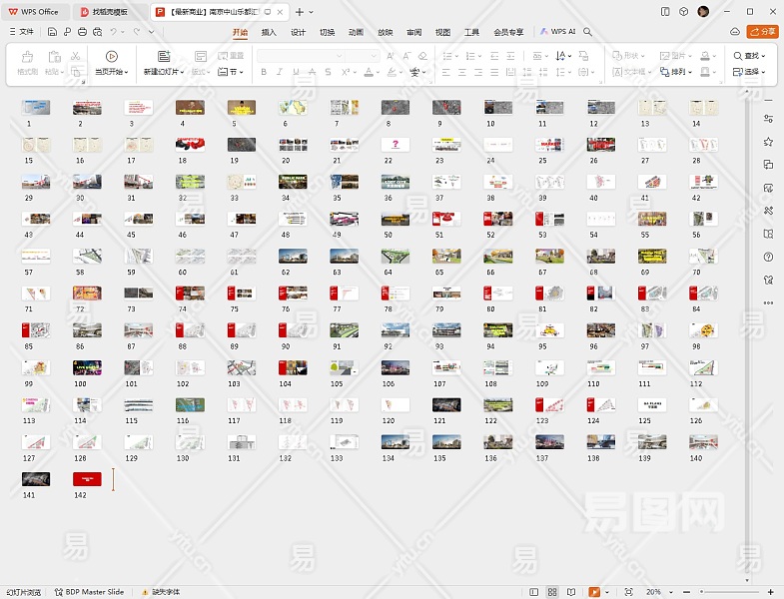Click the 分享 share button
Viewport: 784px width, 599px height.
[763, 32]
